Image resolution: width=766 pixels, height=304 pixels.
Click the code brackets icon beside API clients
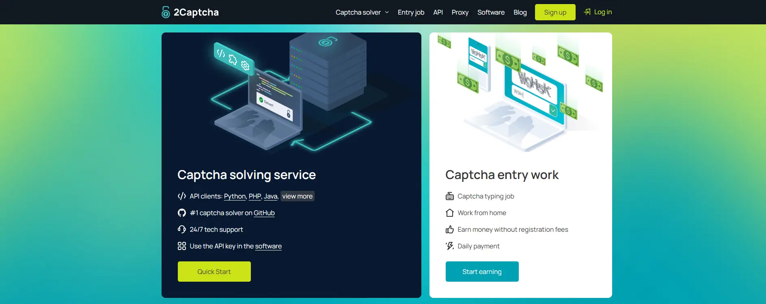(182, 196)
